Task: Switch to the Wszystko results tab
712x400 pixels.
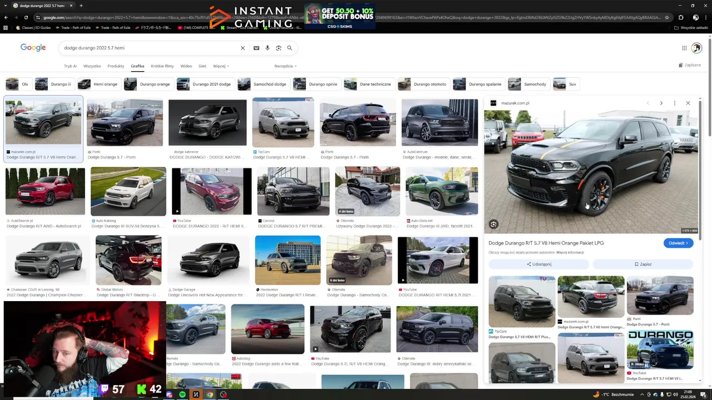Action: 92,66
